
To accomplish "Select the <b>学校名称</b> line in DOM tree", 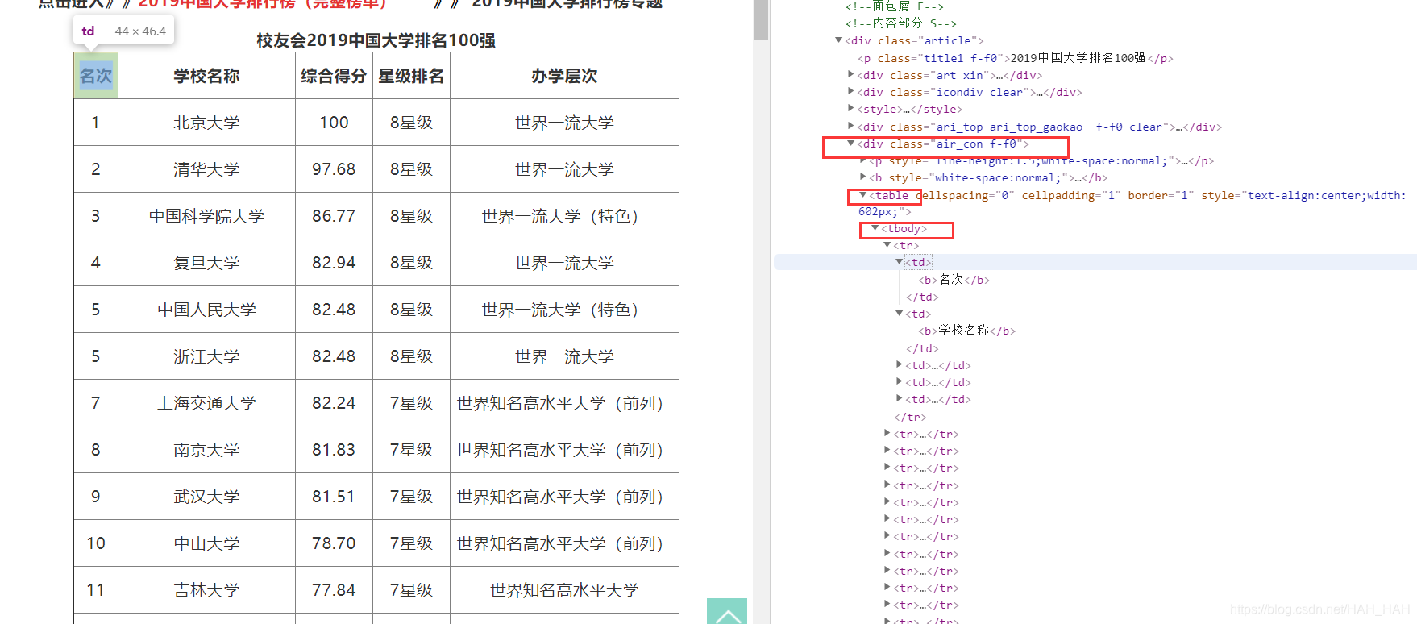I will tap(967, 331).
